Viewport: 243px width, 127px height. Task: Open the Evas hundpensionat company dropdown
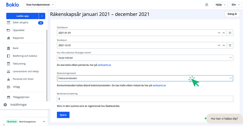[x=40, y=5]
